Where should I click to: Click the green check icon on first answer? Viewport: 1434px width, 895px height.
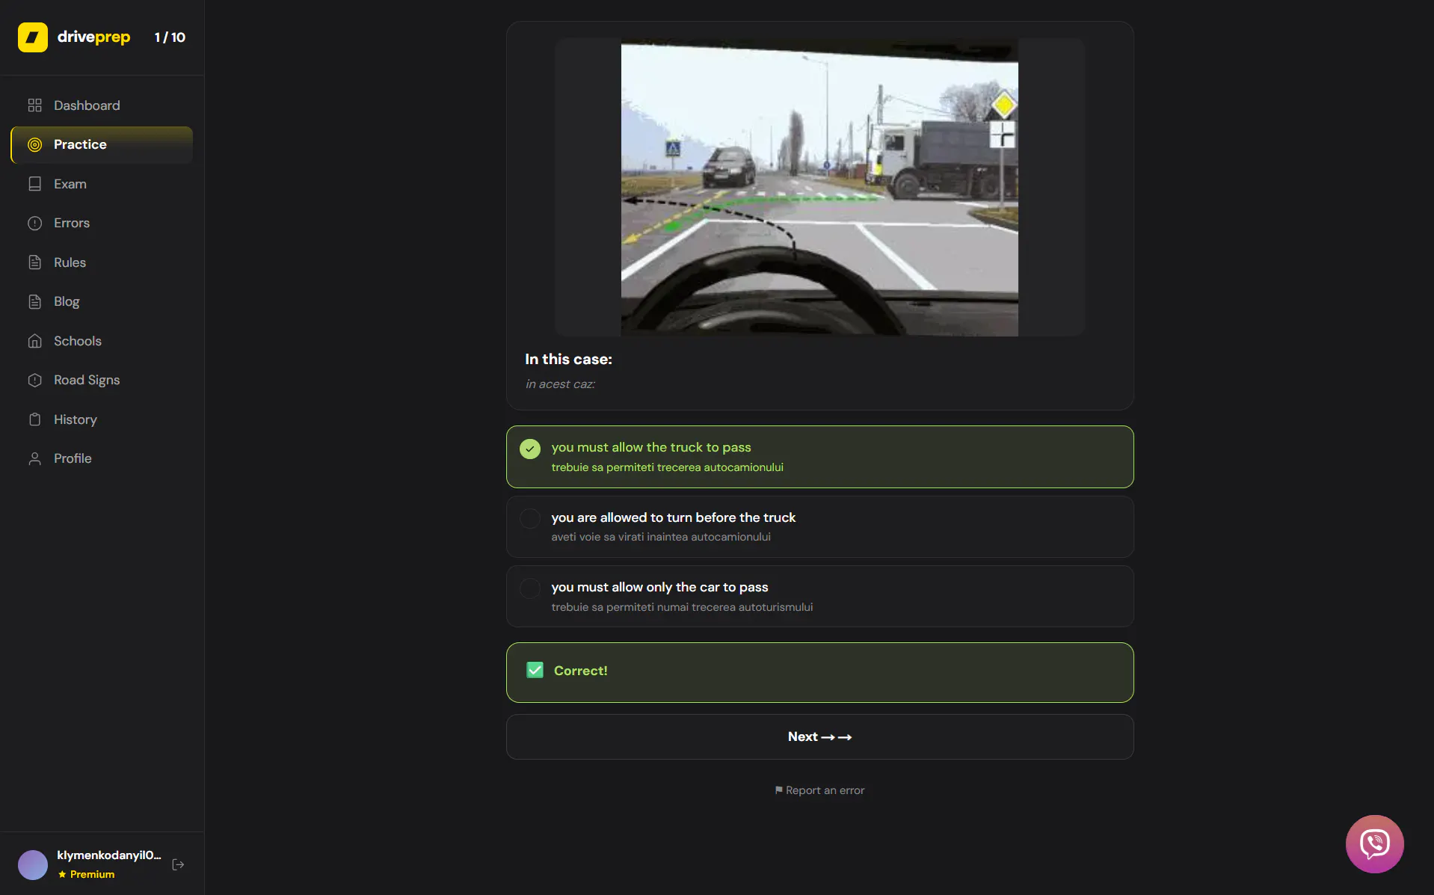530,449
